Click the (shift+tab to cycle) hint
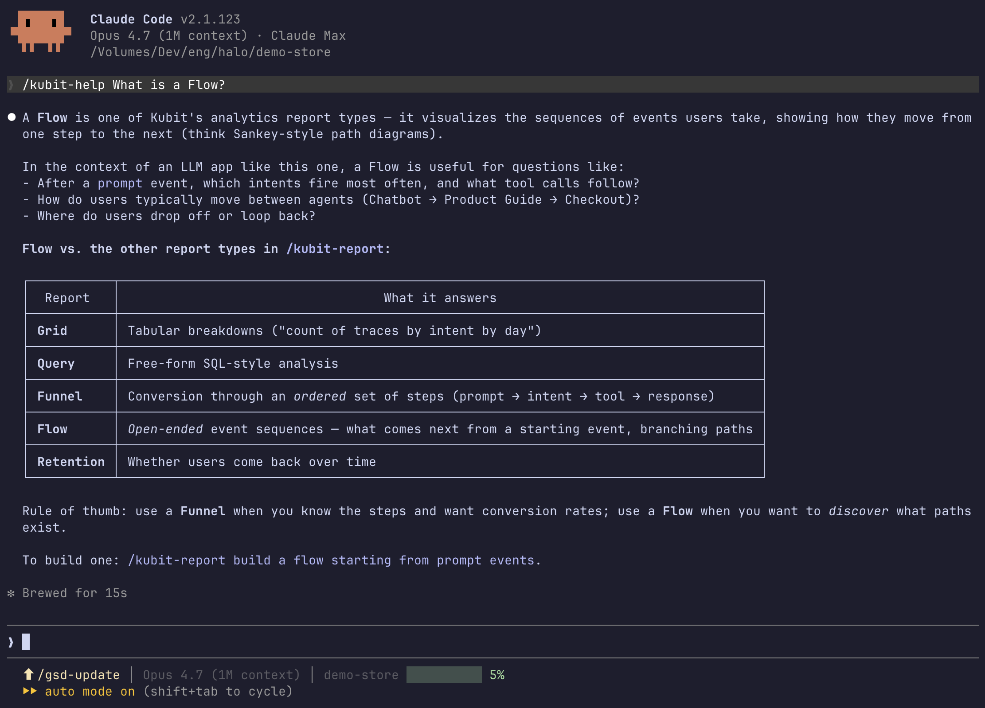 coord(218,692)
